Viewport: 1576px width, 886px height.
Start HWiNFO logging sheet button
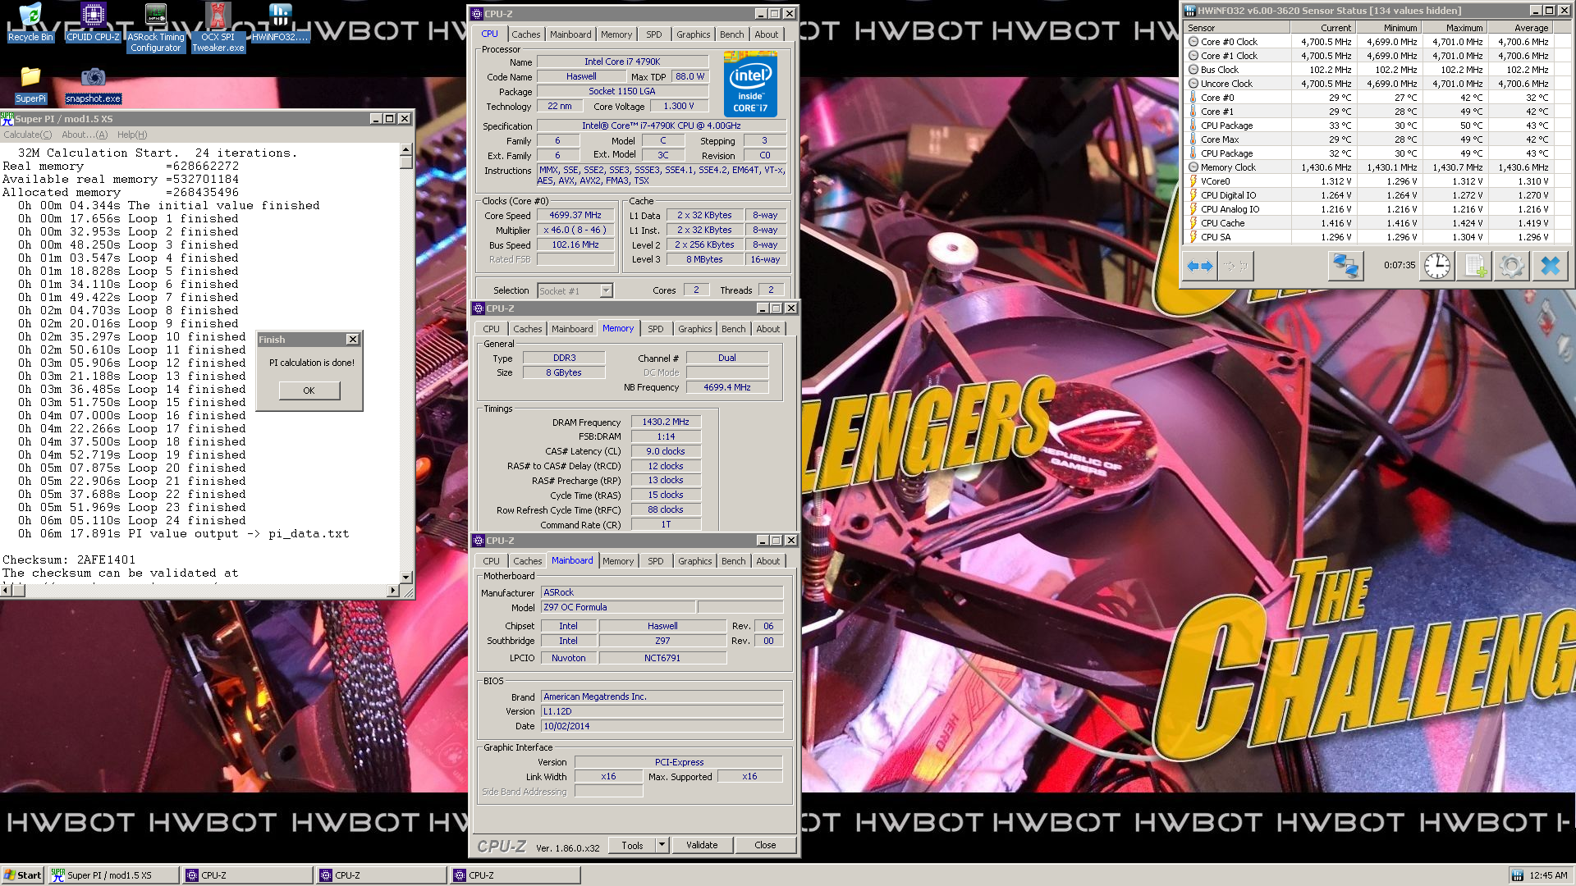tap(1474, 266)
